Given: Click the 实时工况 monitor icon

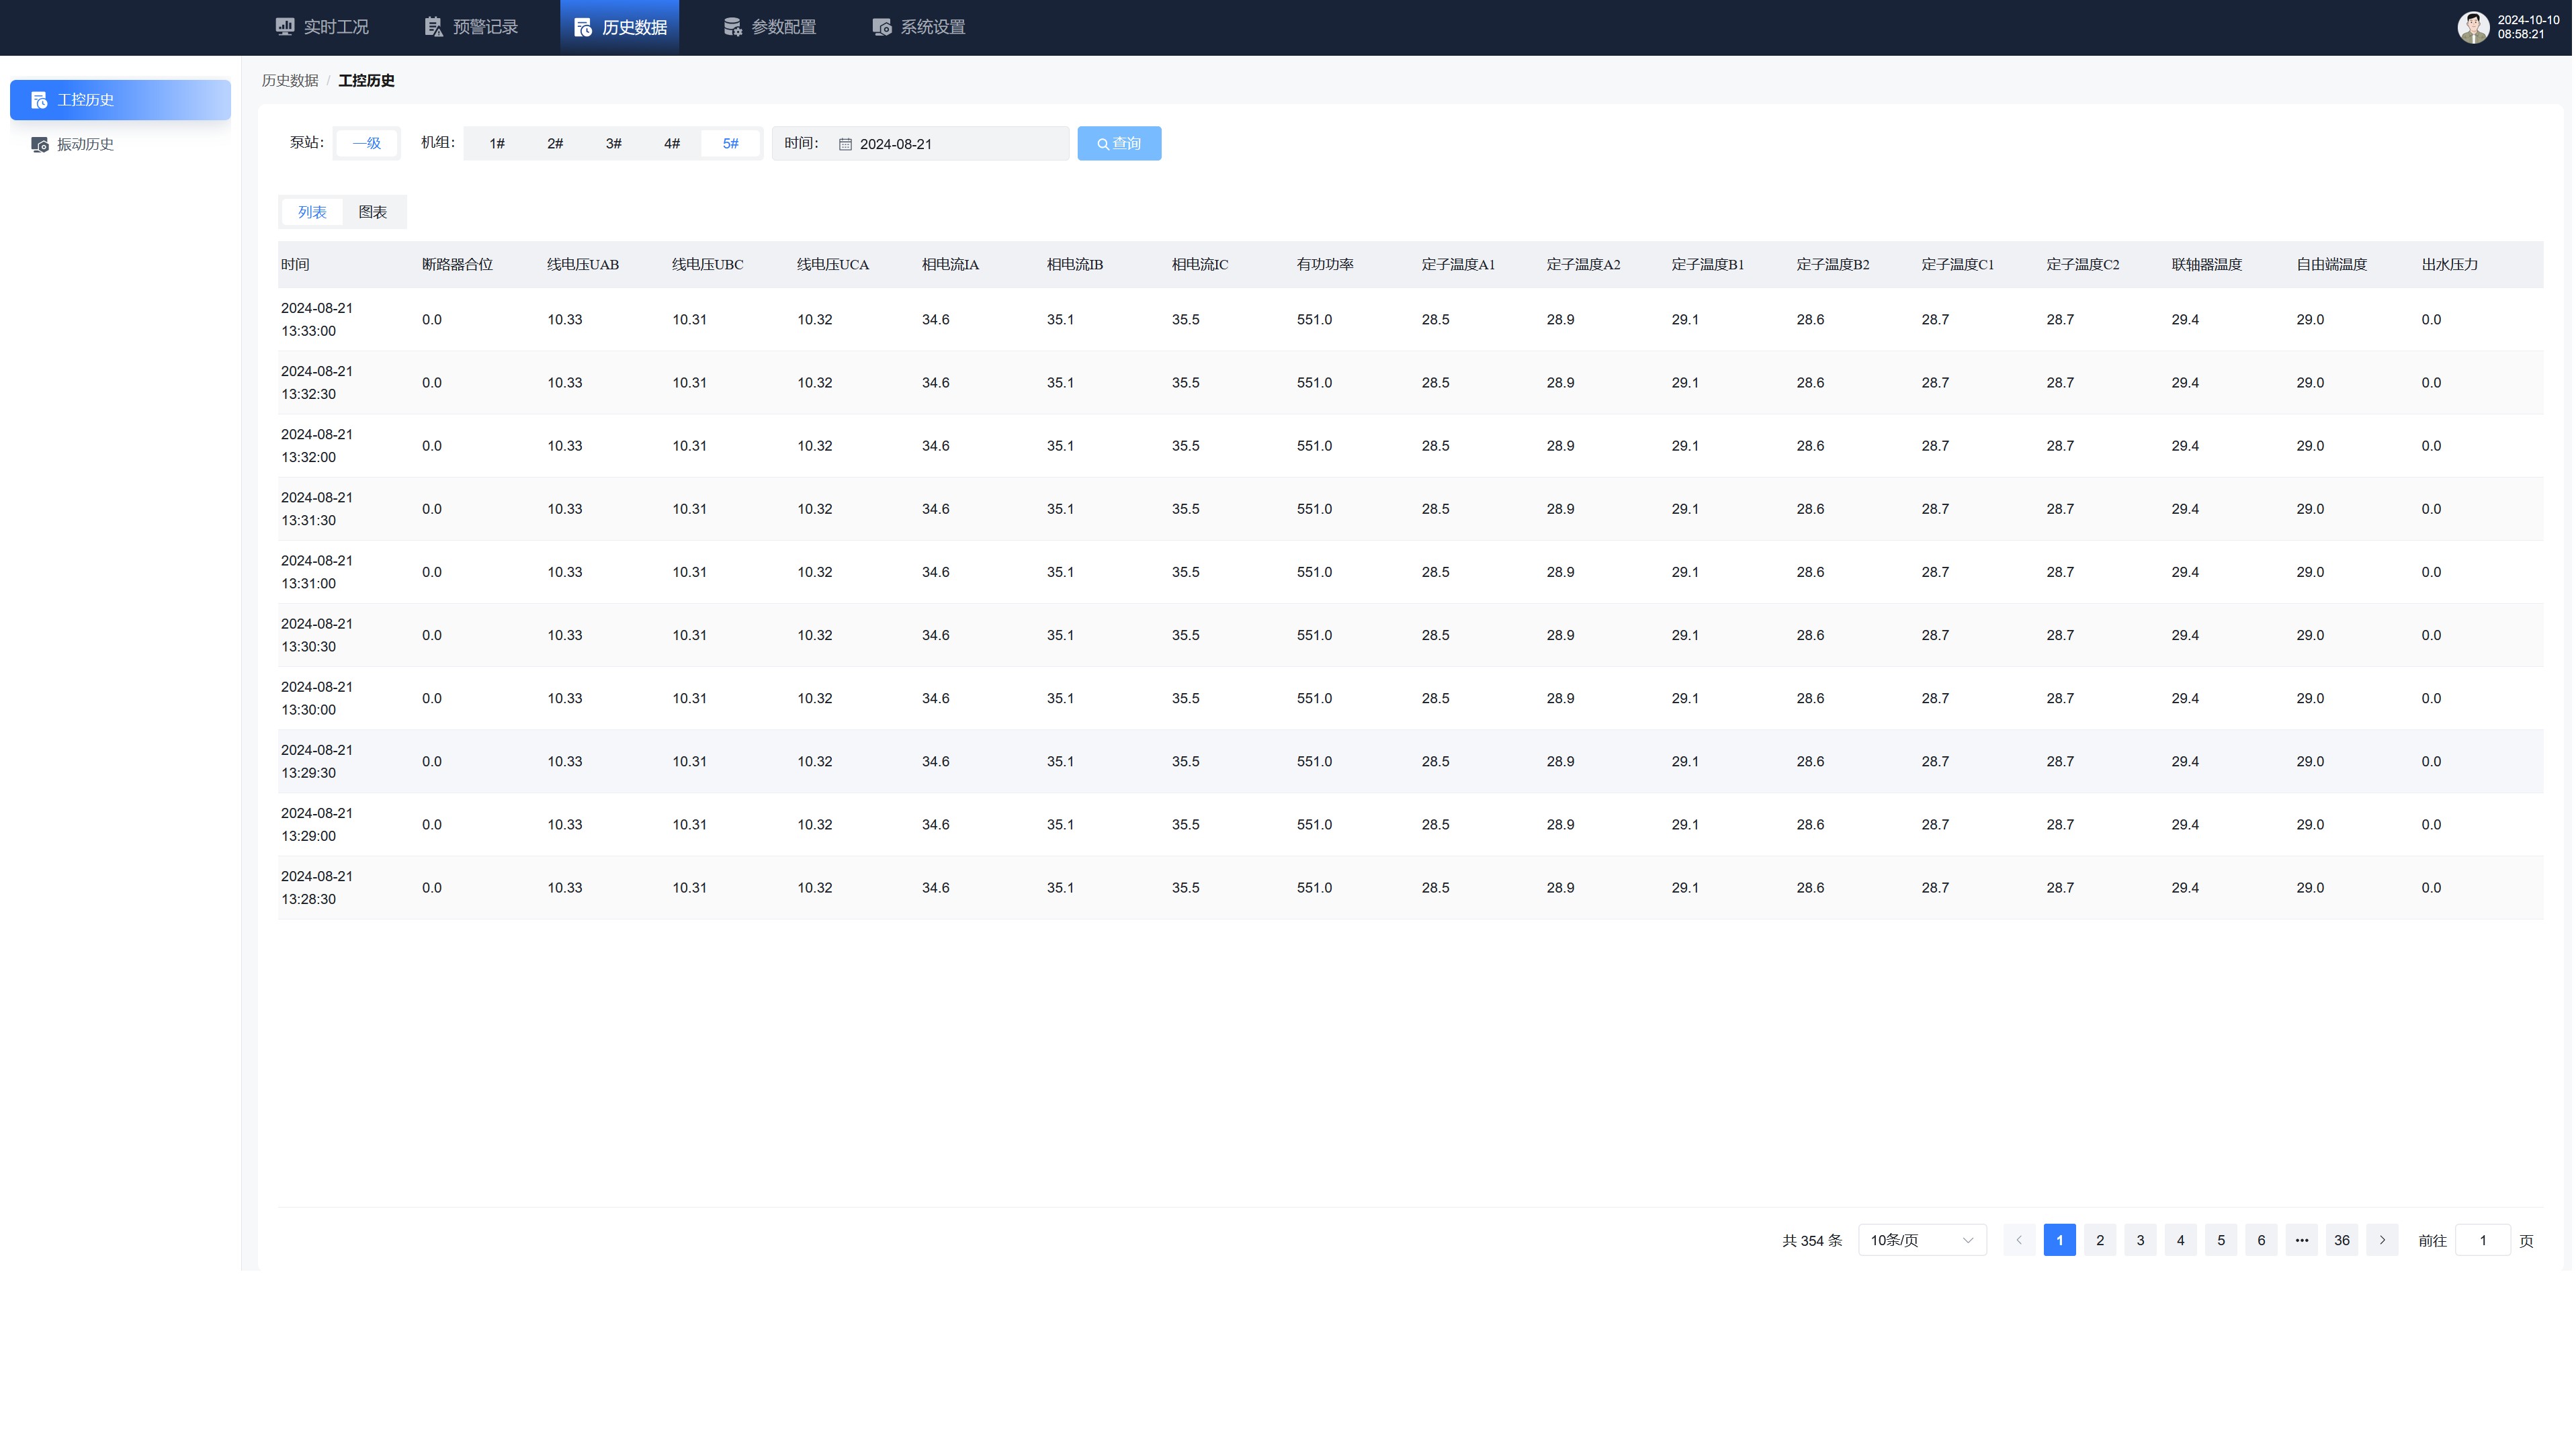Looking at the screenshot, I should (285, 27).
